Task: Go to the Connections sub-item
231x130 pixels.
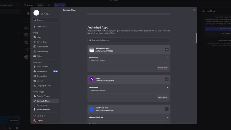Action: tap(42, 105)
